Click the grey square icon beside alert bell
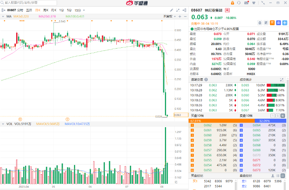 (x=266, y=23)
